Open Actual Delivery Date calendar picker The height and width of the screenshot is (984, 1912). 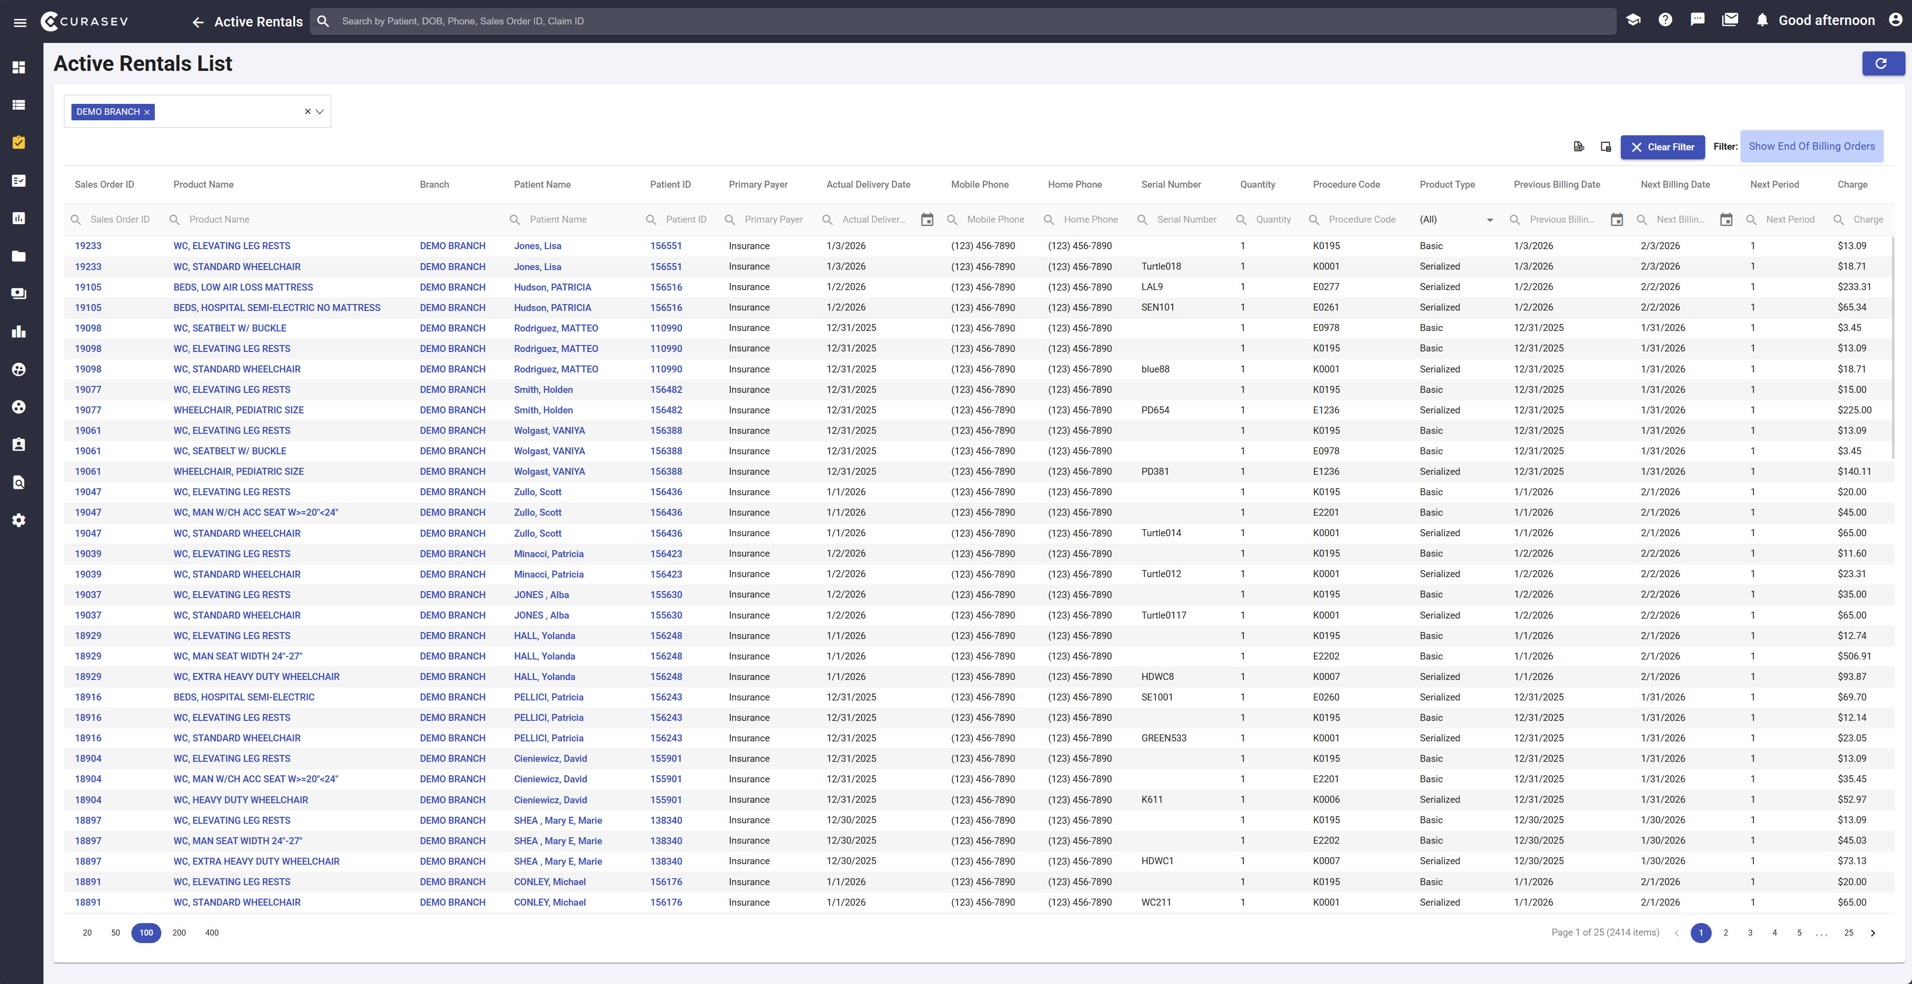coord(927,220)
